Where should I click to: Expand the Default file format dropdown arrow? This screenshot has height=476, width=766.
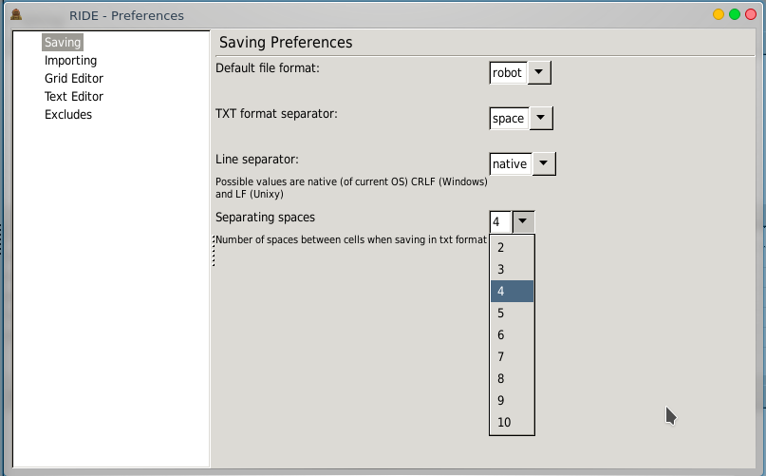[539, 72]
